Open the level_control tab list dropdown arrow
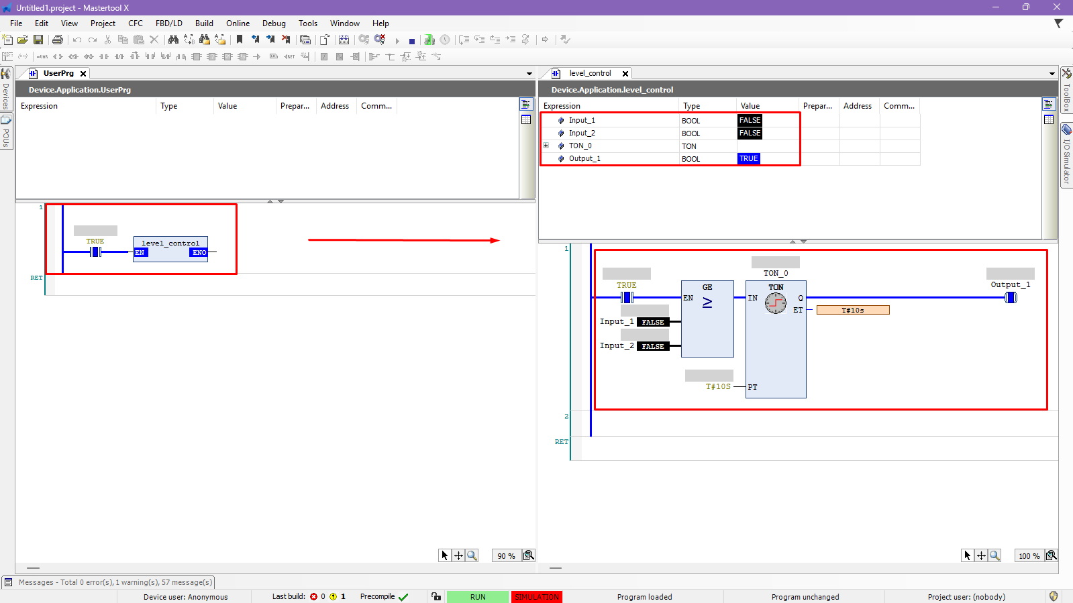Viewport: 1073px width, 603px height. (x=1052, y=74)
